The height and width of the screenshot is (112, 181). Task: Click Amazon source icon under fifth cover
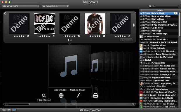click(129, 36)
